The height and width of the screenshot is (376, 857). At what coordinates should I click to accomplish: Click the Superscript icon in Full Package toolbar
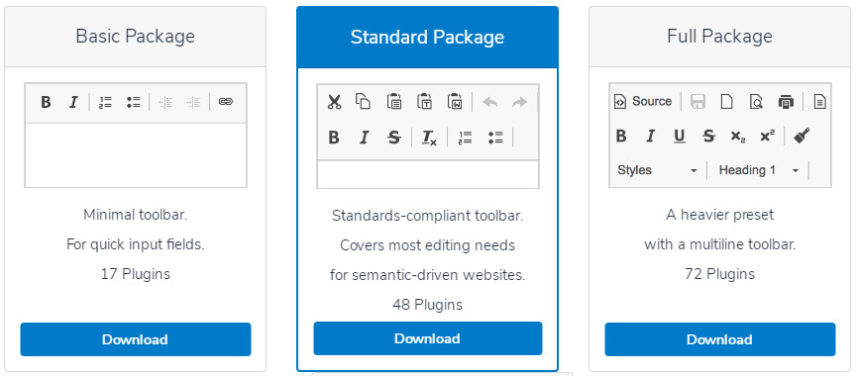(x=768, y=136)
